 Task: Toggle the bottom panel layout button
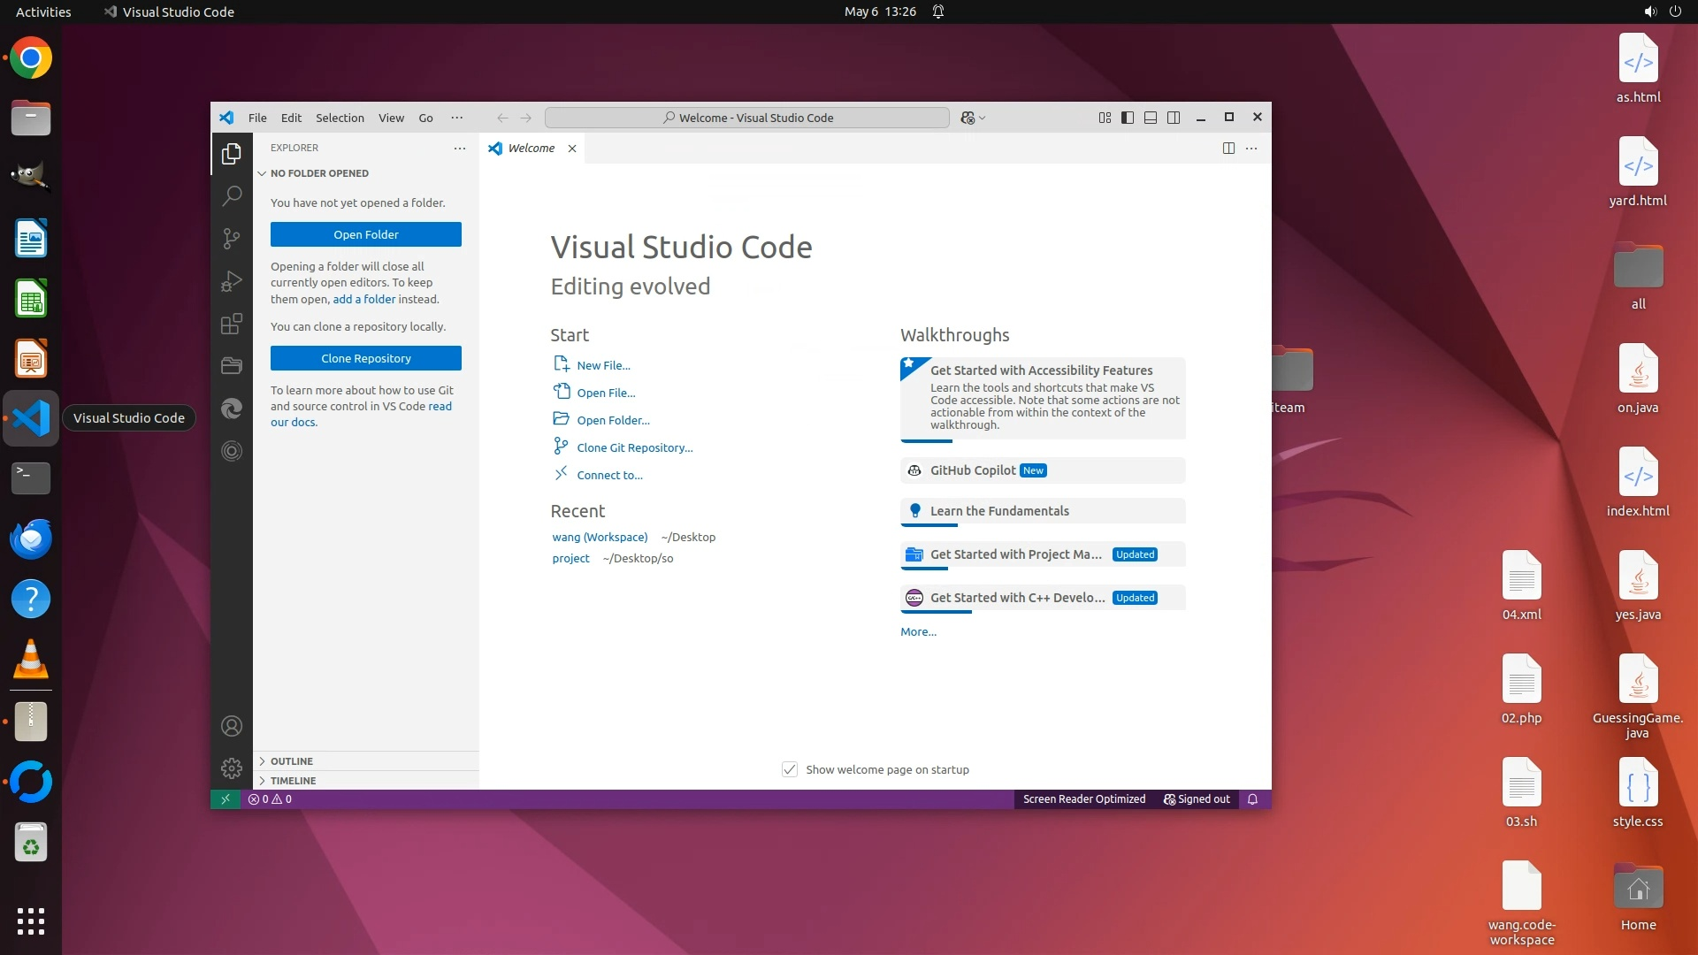click(x=1151, y=118)
